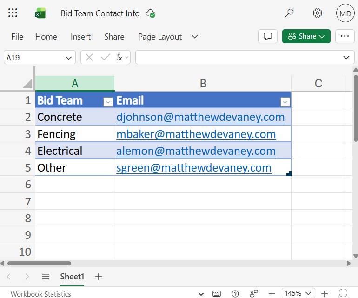Click the zoom in plus button
Screen dimensions: 358x298
point(325,294)
